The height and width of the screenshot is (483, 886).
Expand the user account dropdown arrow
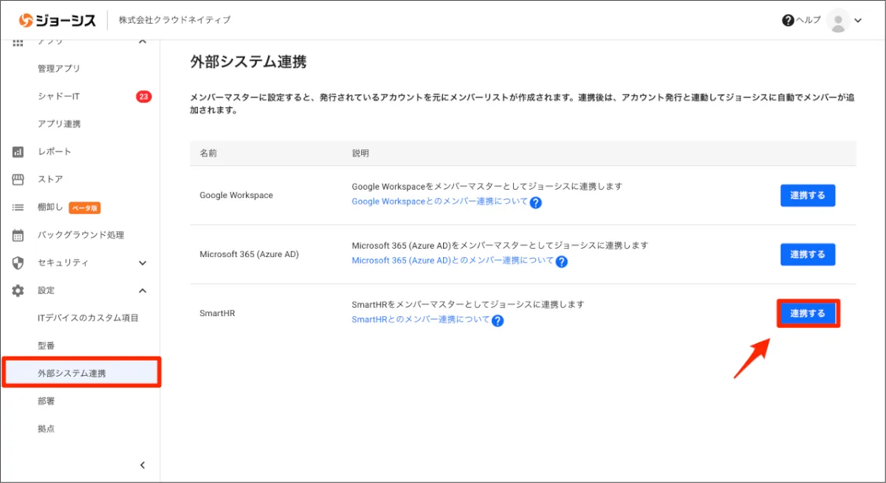coord(858,21)
